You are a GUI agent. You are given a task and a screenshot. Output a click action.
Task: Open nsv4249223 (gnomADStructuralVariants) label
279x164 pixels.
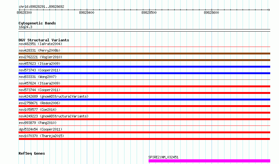coord(54,116)
